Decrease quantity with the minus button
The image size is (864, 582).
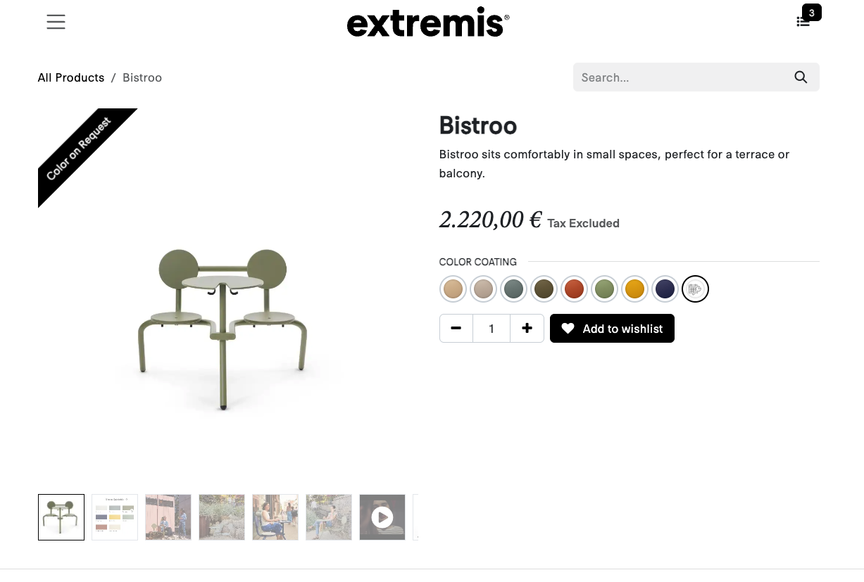(456, 329)
